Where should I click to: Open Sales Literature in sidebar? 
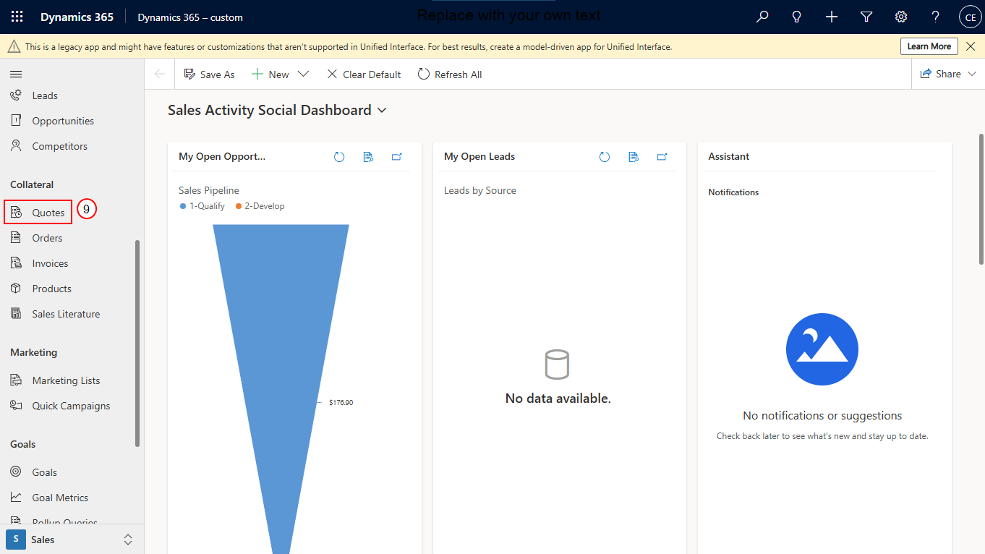click(66, 314)
